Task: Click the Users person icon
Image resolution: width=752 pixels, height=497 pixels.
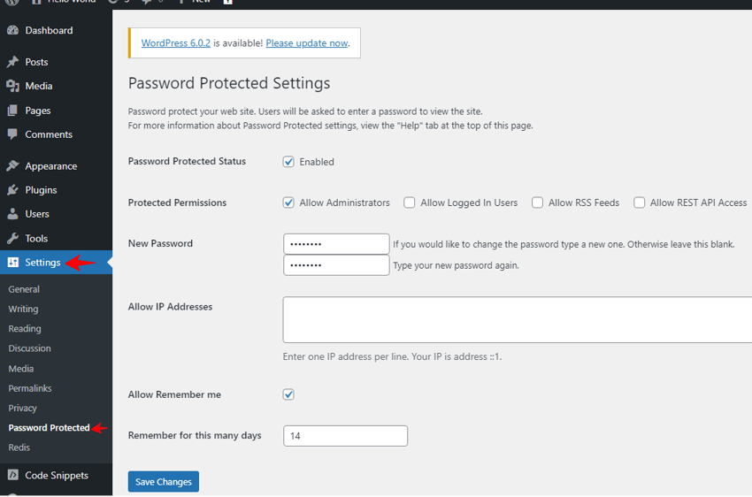Action: coord(12,214)
